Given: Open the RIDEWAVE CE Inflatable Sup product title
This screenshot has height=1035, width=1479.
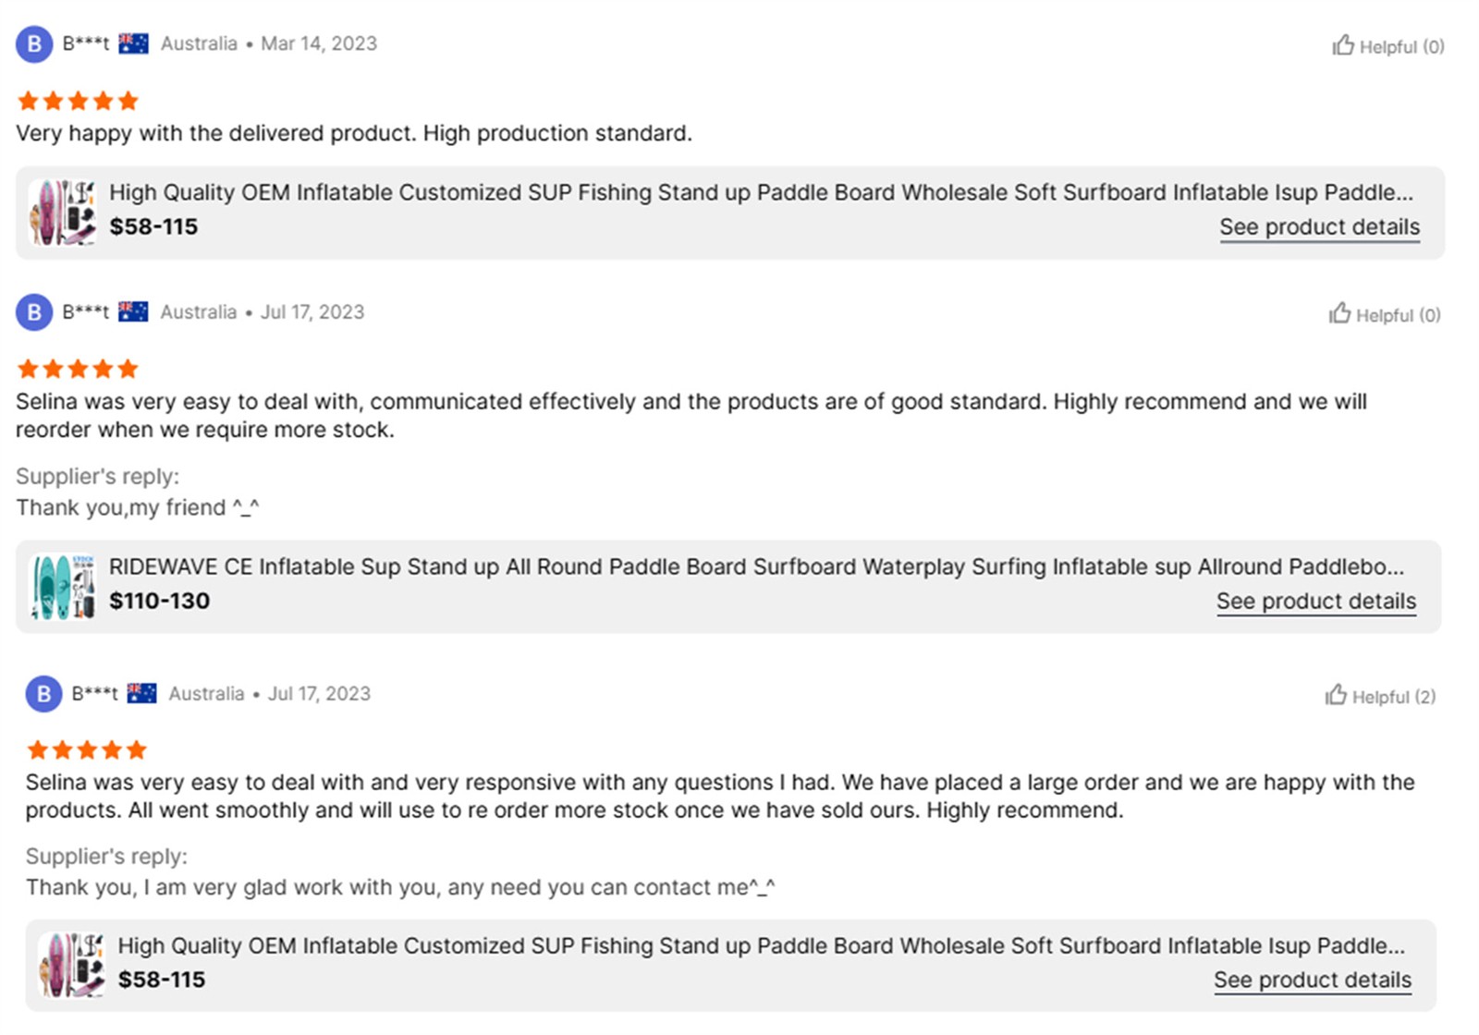Looking at the screenshot, I should [x=756, y=566].
